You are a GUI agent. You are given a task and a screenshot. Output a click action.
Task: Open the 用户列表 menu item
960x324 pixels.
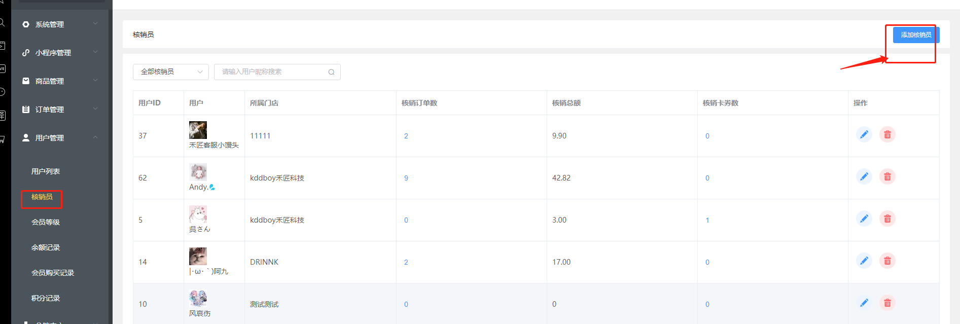pos(46,171)
